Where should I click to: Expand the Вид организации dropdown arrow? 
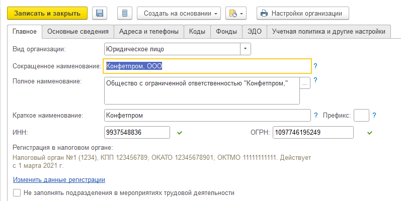pyautogui.click(x=245, y=49)
